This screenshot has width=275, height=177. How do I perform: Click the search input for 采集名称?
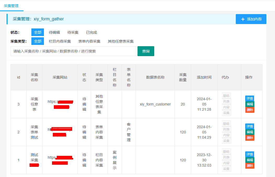73,51
